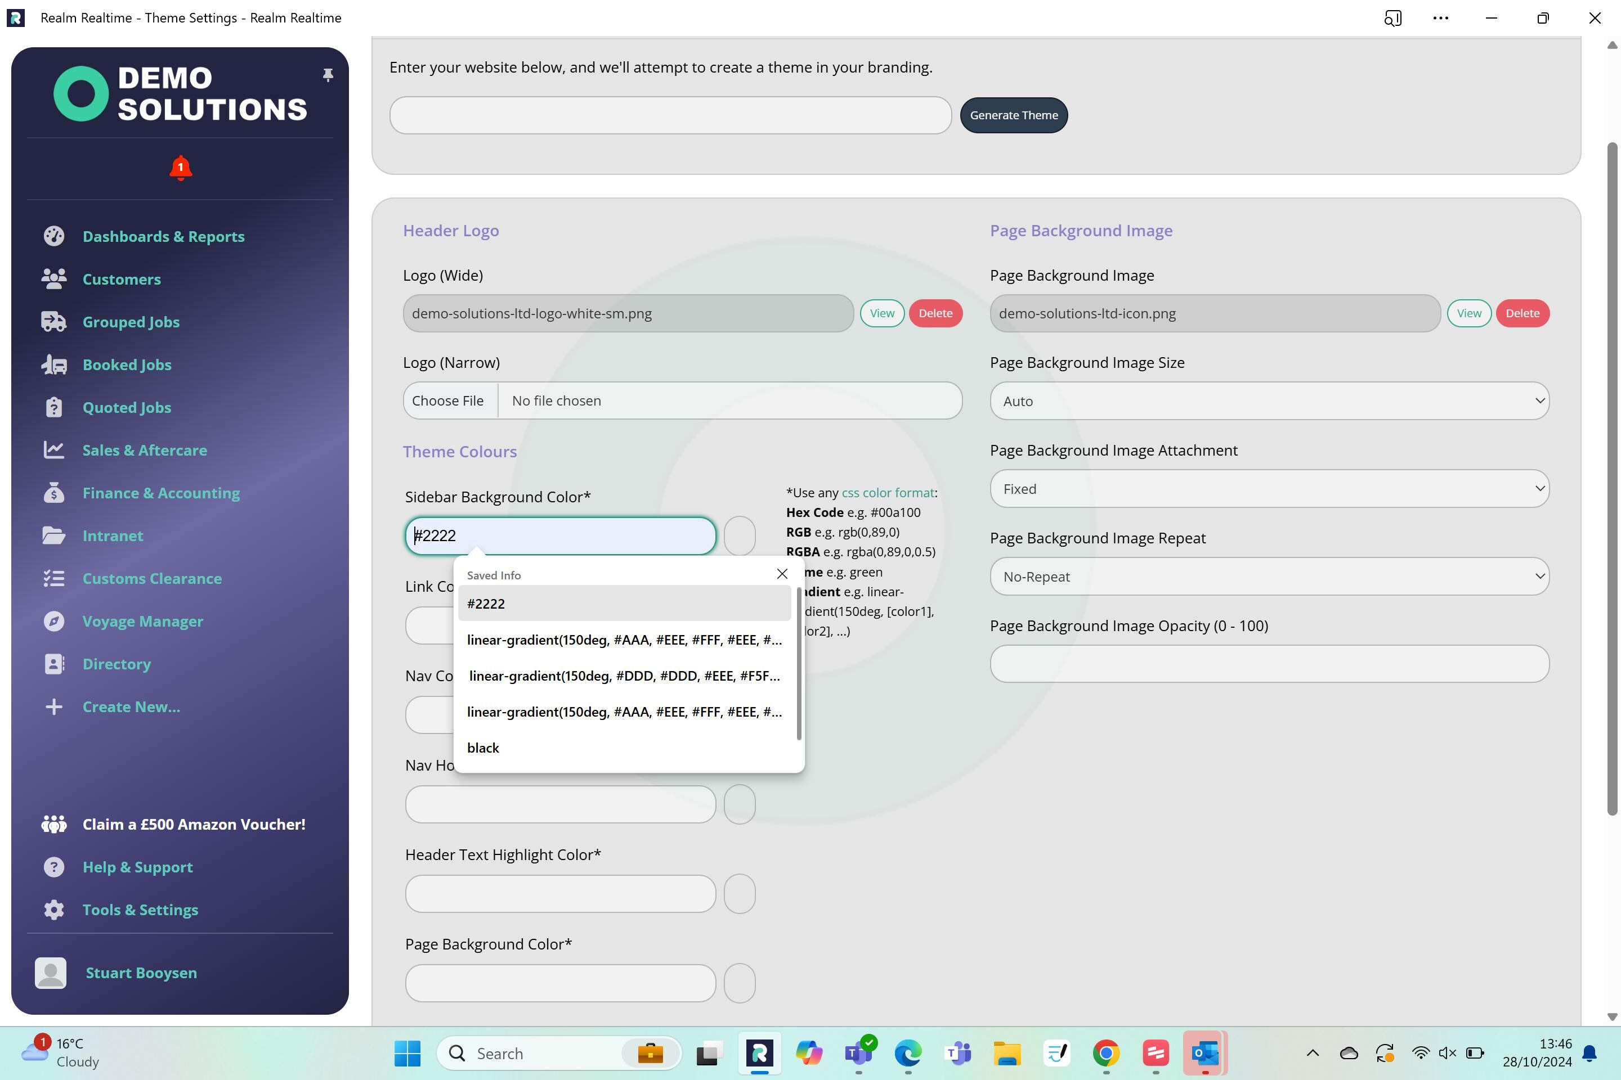The image size is (1621, 1080).
Task: Expand Page Background Image Repeat dropdown
Action: point(1269,577)
